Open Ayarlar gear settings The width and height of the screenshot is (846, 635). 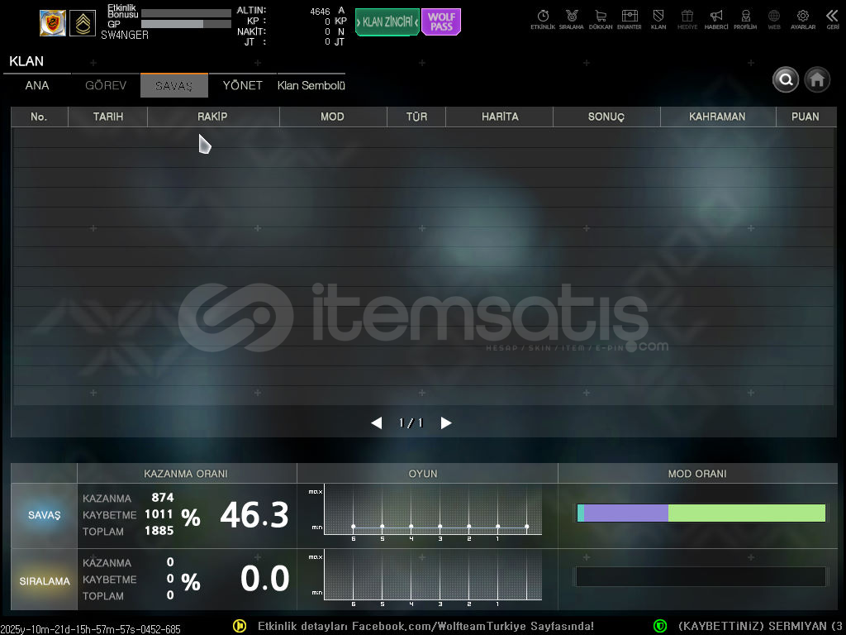pos(802,17)
